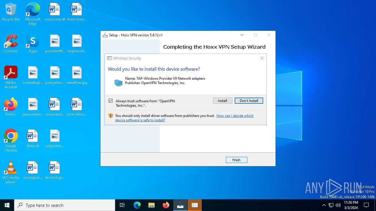Click 'Would you like to install this device software?' text
This screenshot has height=211, width=376.
tap(154, 69)
